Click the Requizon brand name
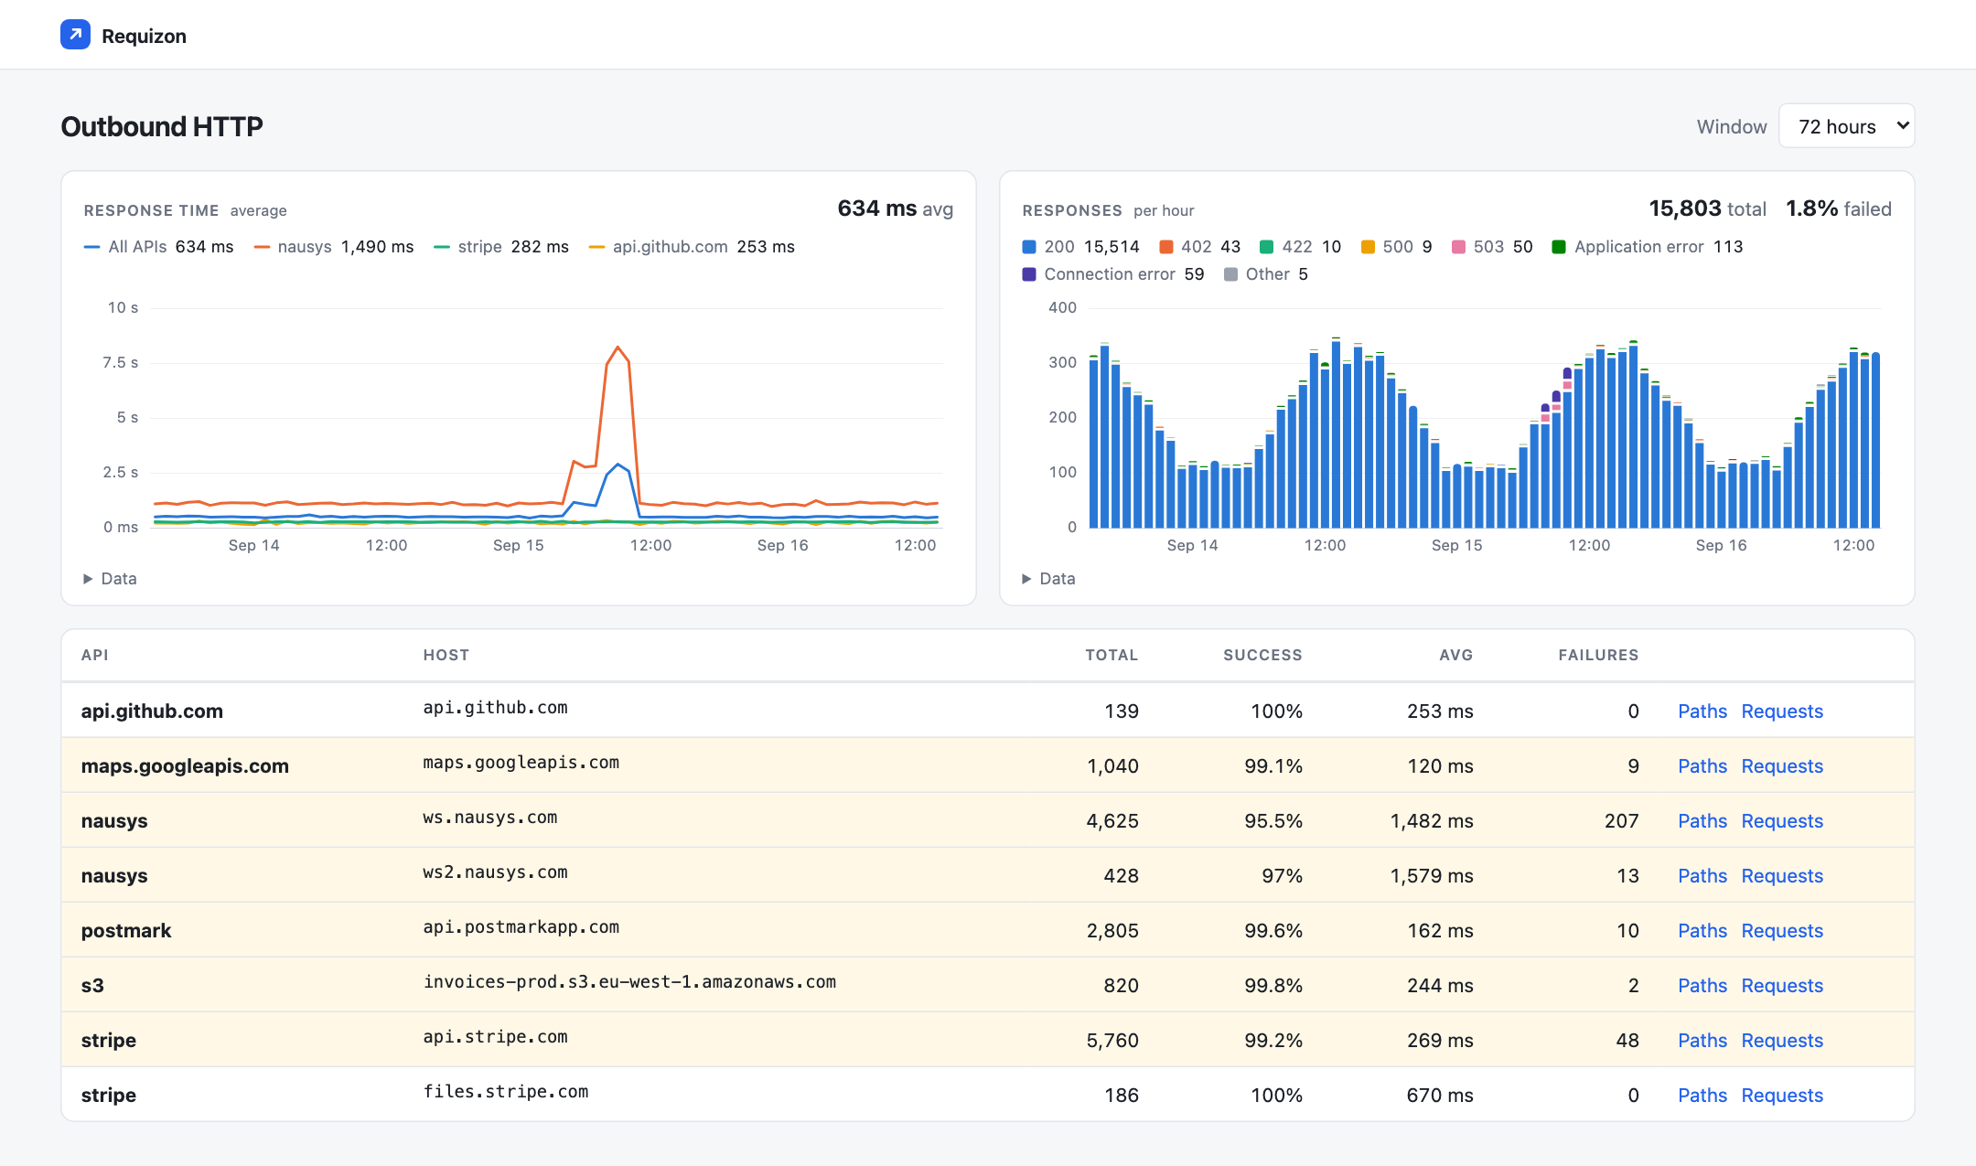The height and width of the screenshot is (1166, 1976). point(144,36)
